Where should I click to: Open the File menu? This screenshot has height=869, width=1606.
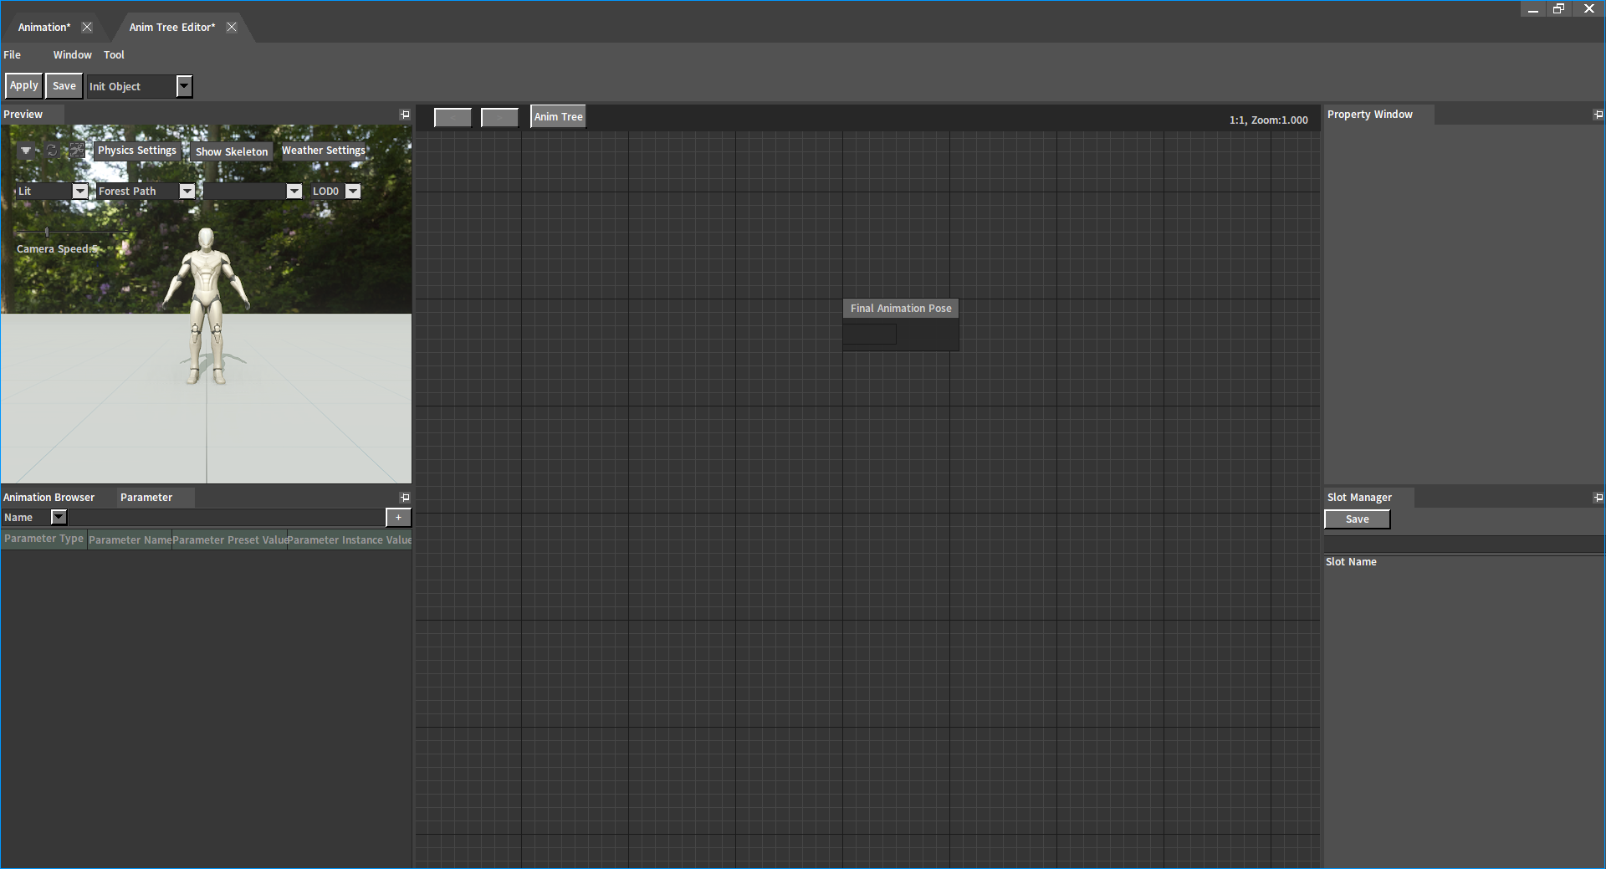click(13, 55)
